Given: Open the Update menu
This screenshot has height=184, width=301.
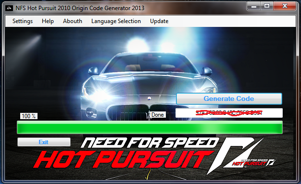Looking at the screenshot, I should (159, 21).
